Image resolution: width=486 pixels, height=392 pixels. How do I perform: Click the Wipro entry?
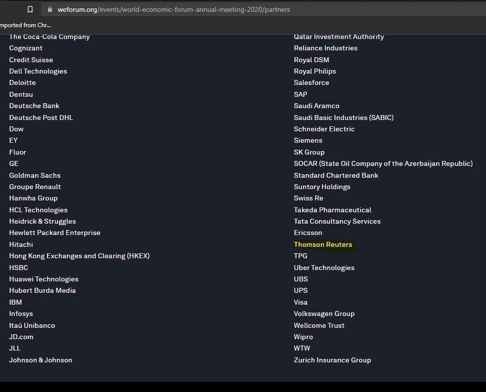[x=304, y=337]
